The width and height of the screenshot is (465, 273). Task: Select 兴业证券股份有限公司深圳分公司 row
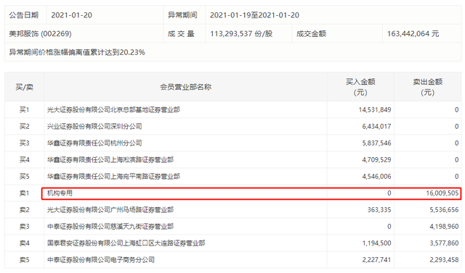(232, 127)
